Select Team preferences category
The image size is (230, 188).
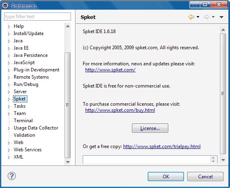(x=20, y=113)
